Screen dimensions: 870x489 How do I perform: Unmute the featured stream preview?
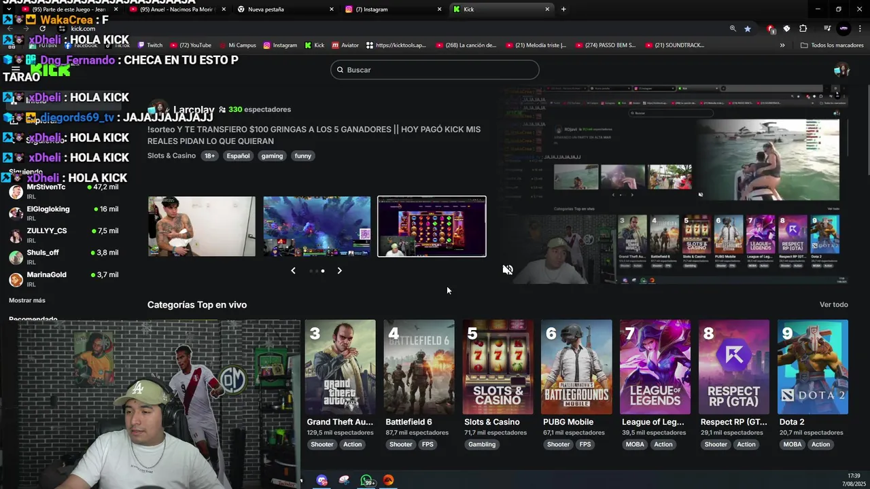[508, 270]
